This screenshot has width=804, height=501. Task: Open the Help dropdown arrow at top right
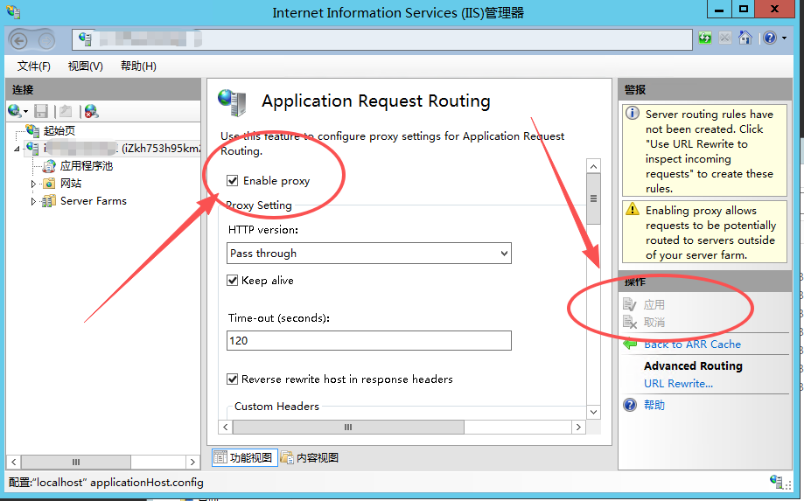click(784, 38)
